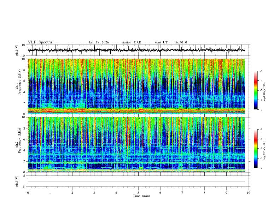Click the ch.1 spectrogram color bar
Screen dimensions: 280x216
[256, 90]
